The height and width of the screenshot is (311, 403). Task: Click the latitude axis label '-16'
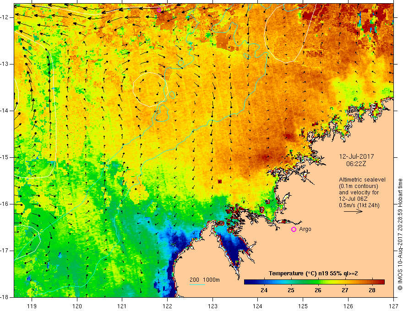(x=5, y=204)
